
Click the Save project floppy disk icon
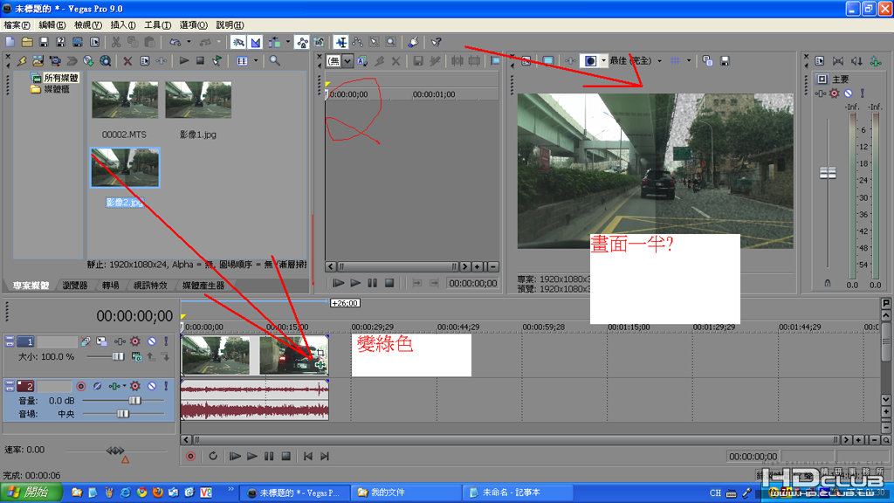tap(44, 42)
